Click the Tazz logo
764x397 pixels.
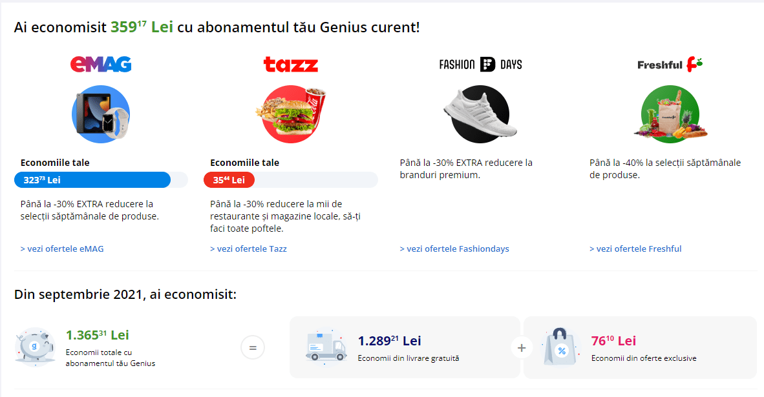point(290,65)
